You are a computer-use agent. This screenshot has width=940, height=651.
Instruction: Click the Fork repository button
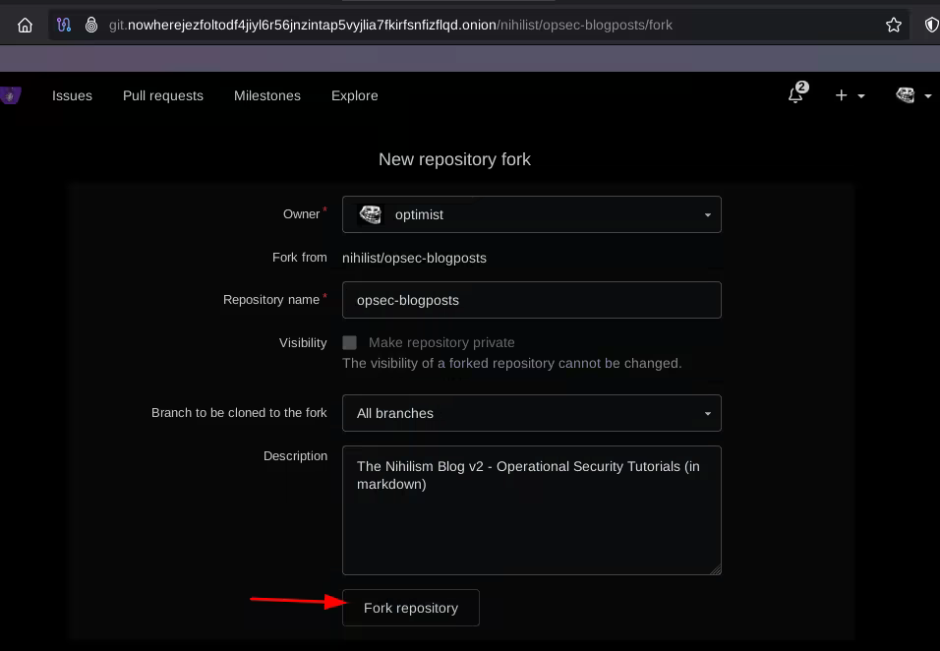[411, 608]
